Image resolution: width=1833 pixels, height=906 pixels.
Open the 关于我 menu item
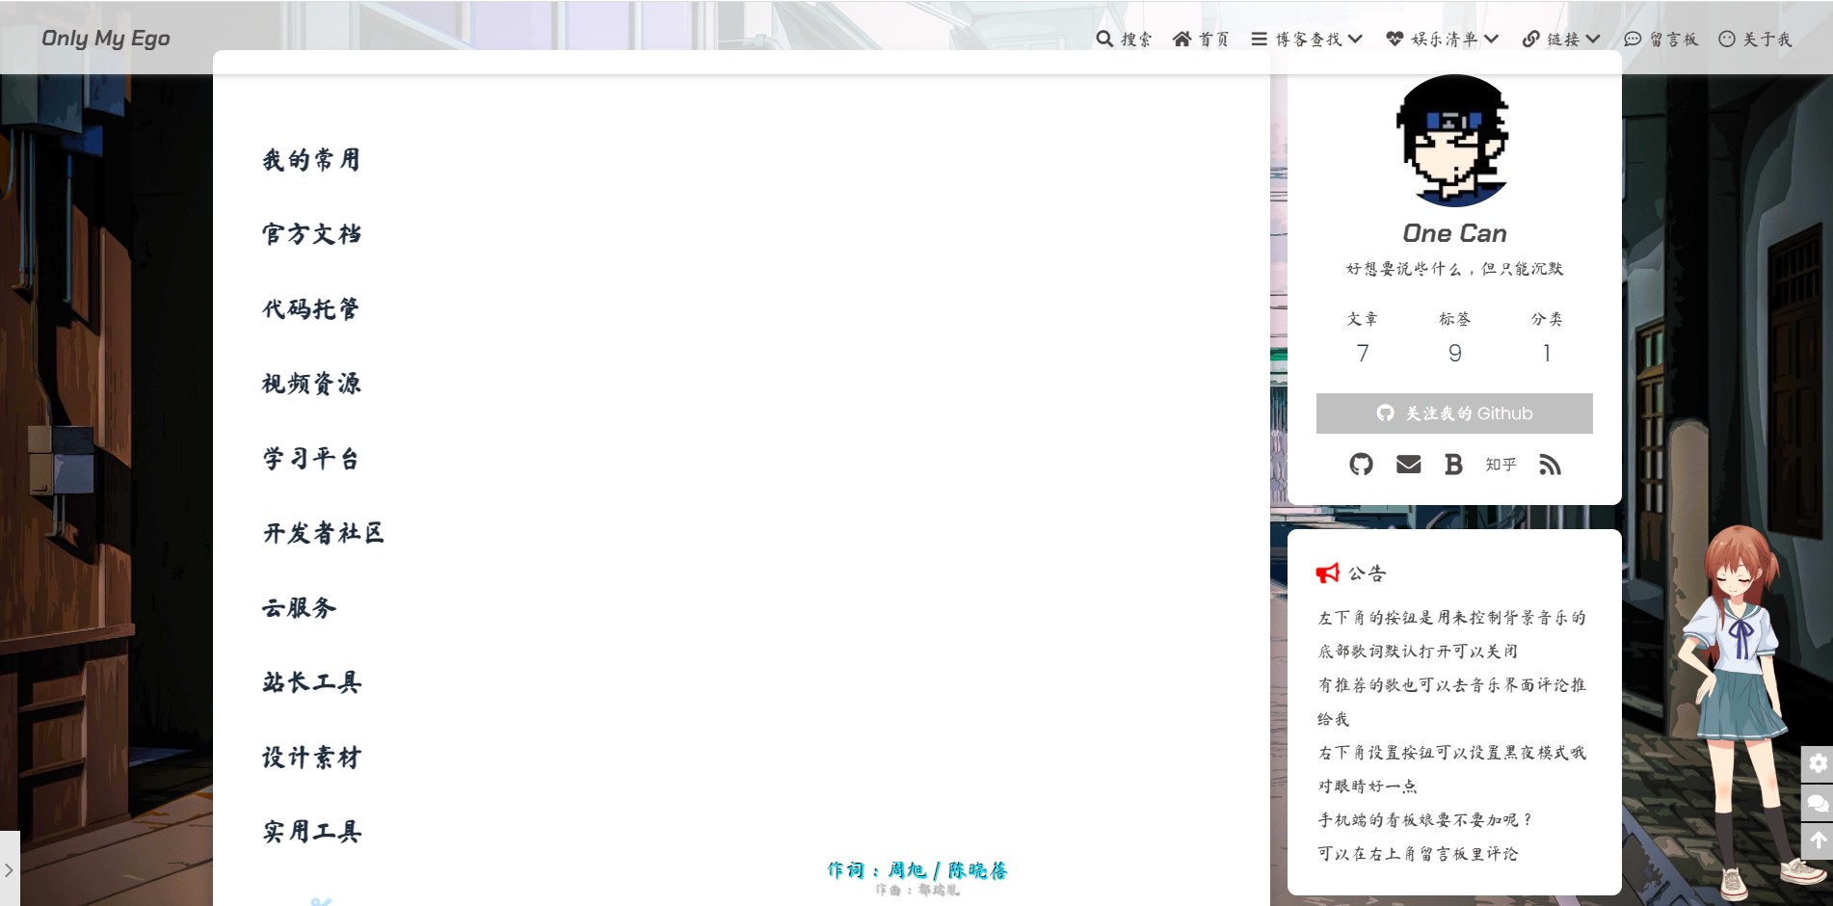[x=1755, y=39]
